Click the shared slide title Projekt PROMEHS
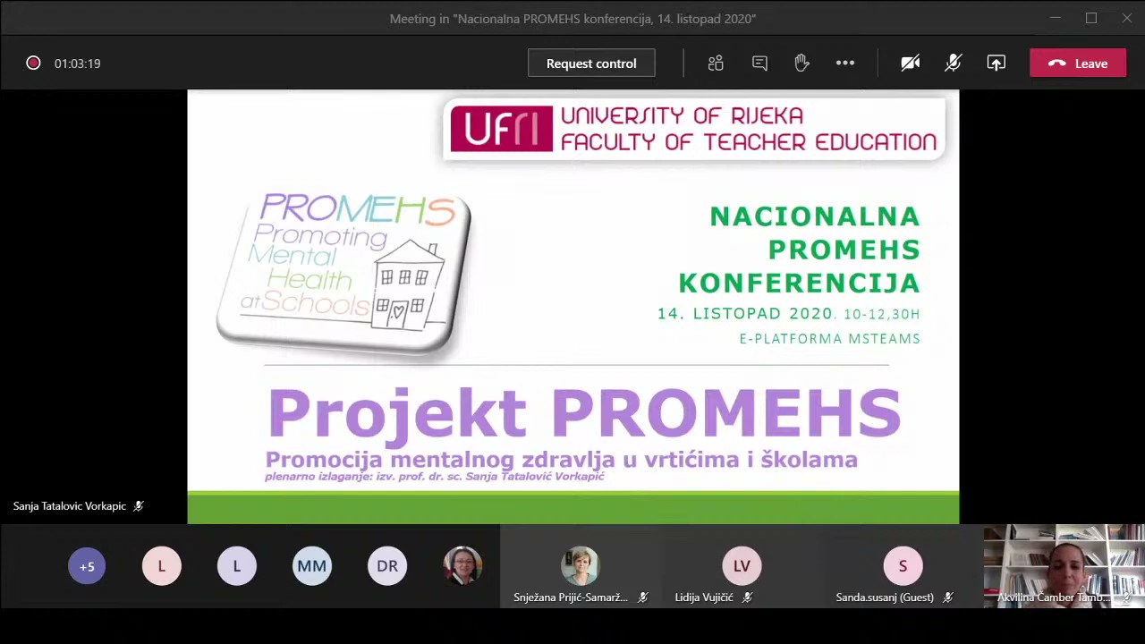 (x=584, y=413)
